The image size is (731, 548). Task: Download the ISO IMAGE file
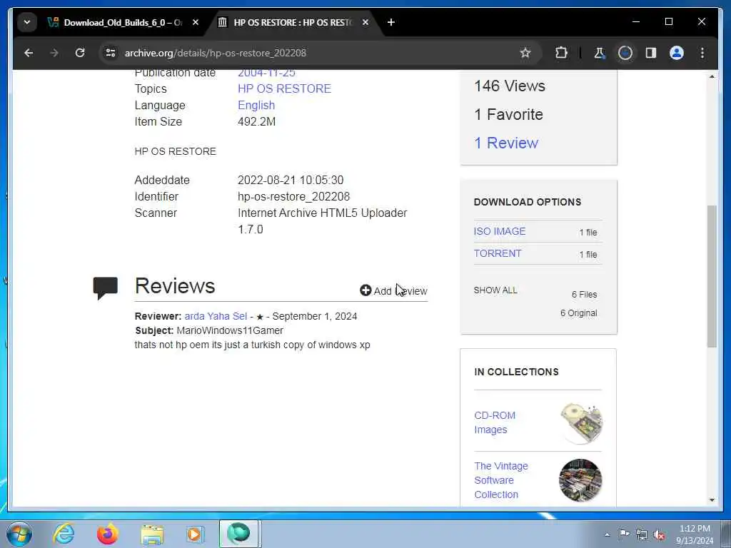coord(500,231)
